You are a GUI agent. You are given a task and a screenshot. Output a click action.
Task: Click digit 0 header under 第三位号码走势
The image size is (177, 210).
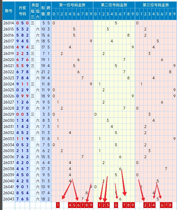[x=137, y=14]
